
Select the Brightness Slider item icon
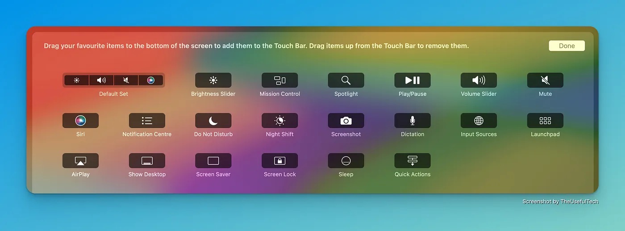tap(213, 80)
